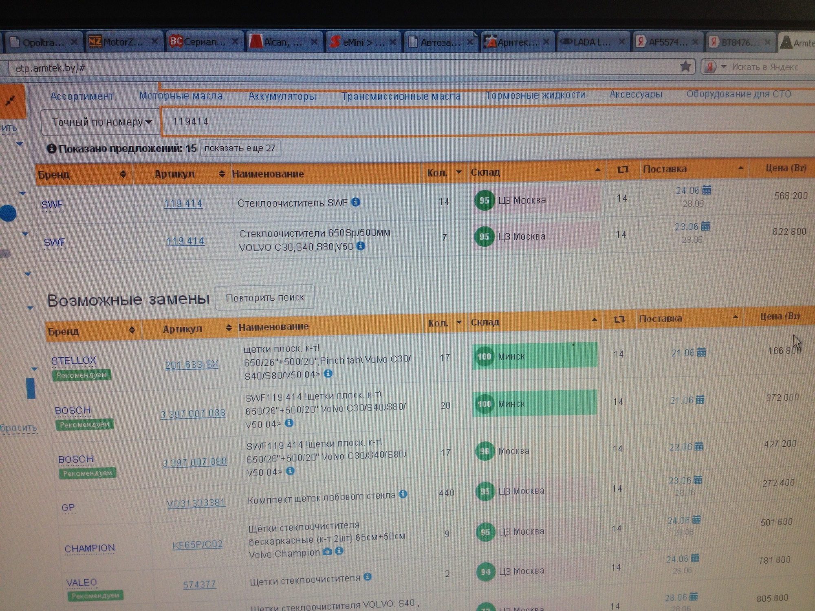815x611 pixels.
Task: Sort top table by Склад arrow
Action: tap(597, 170)
